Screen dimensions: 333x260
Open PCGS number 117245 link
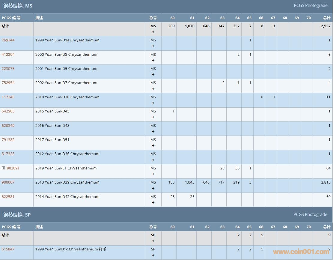click(8, 97)
